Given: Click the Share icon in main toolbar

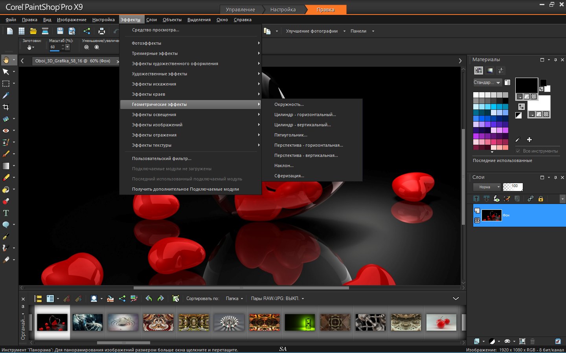Looking at the screenshot, I should pyautogui.click(x=87, y=31).
